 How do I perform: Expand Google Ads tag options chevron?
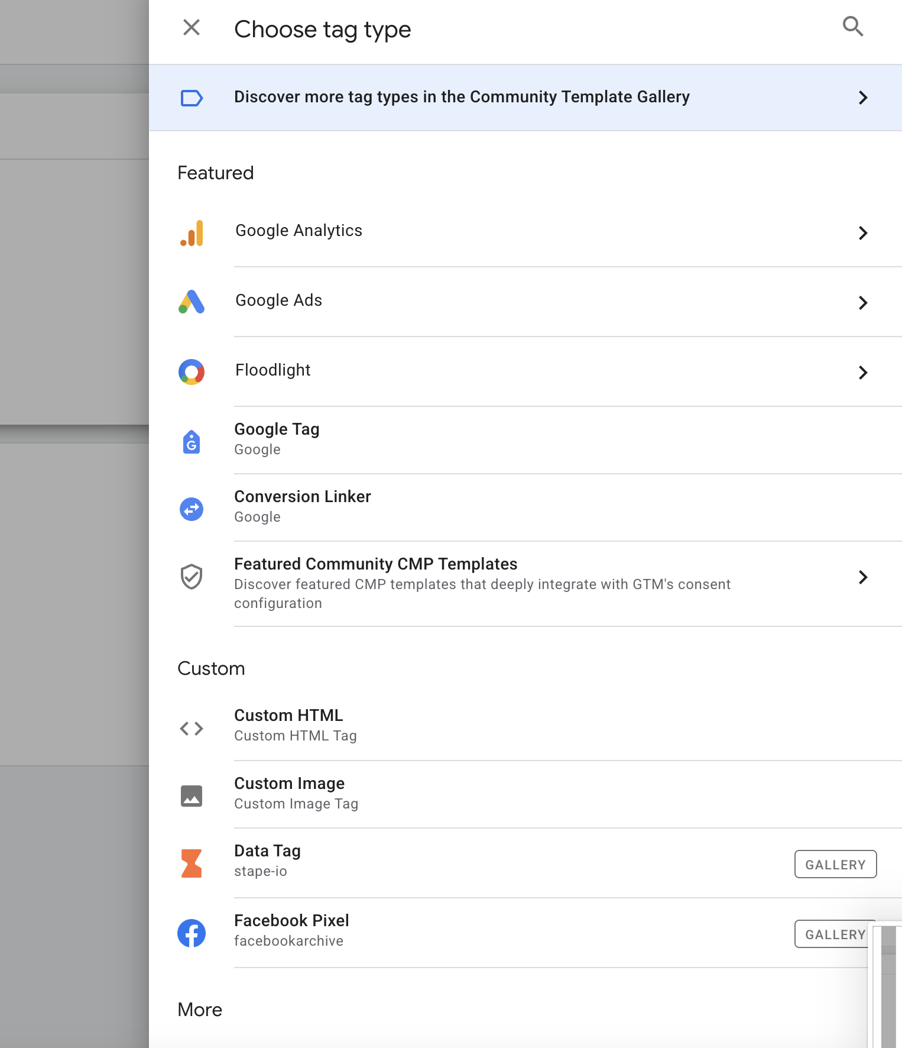click(x=862, y=303)
